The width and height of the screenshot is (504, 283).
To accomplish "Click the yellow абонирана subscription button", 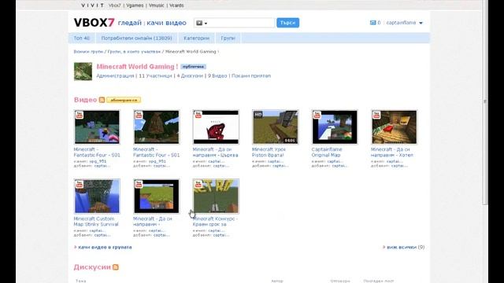I will [x=124, y=100].
